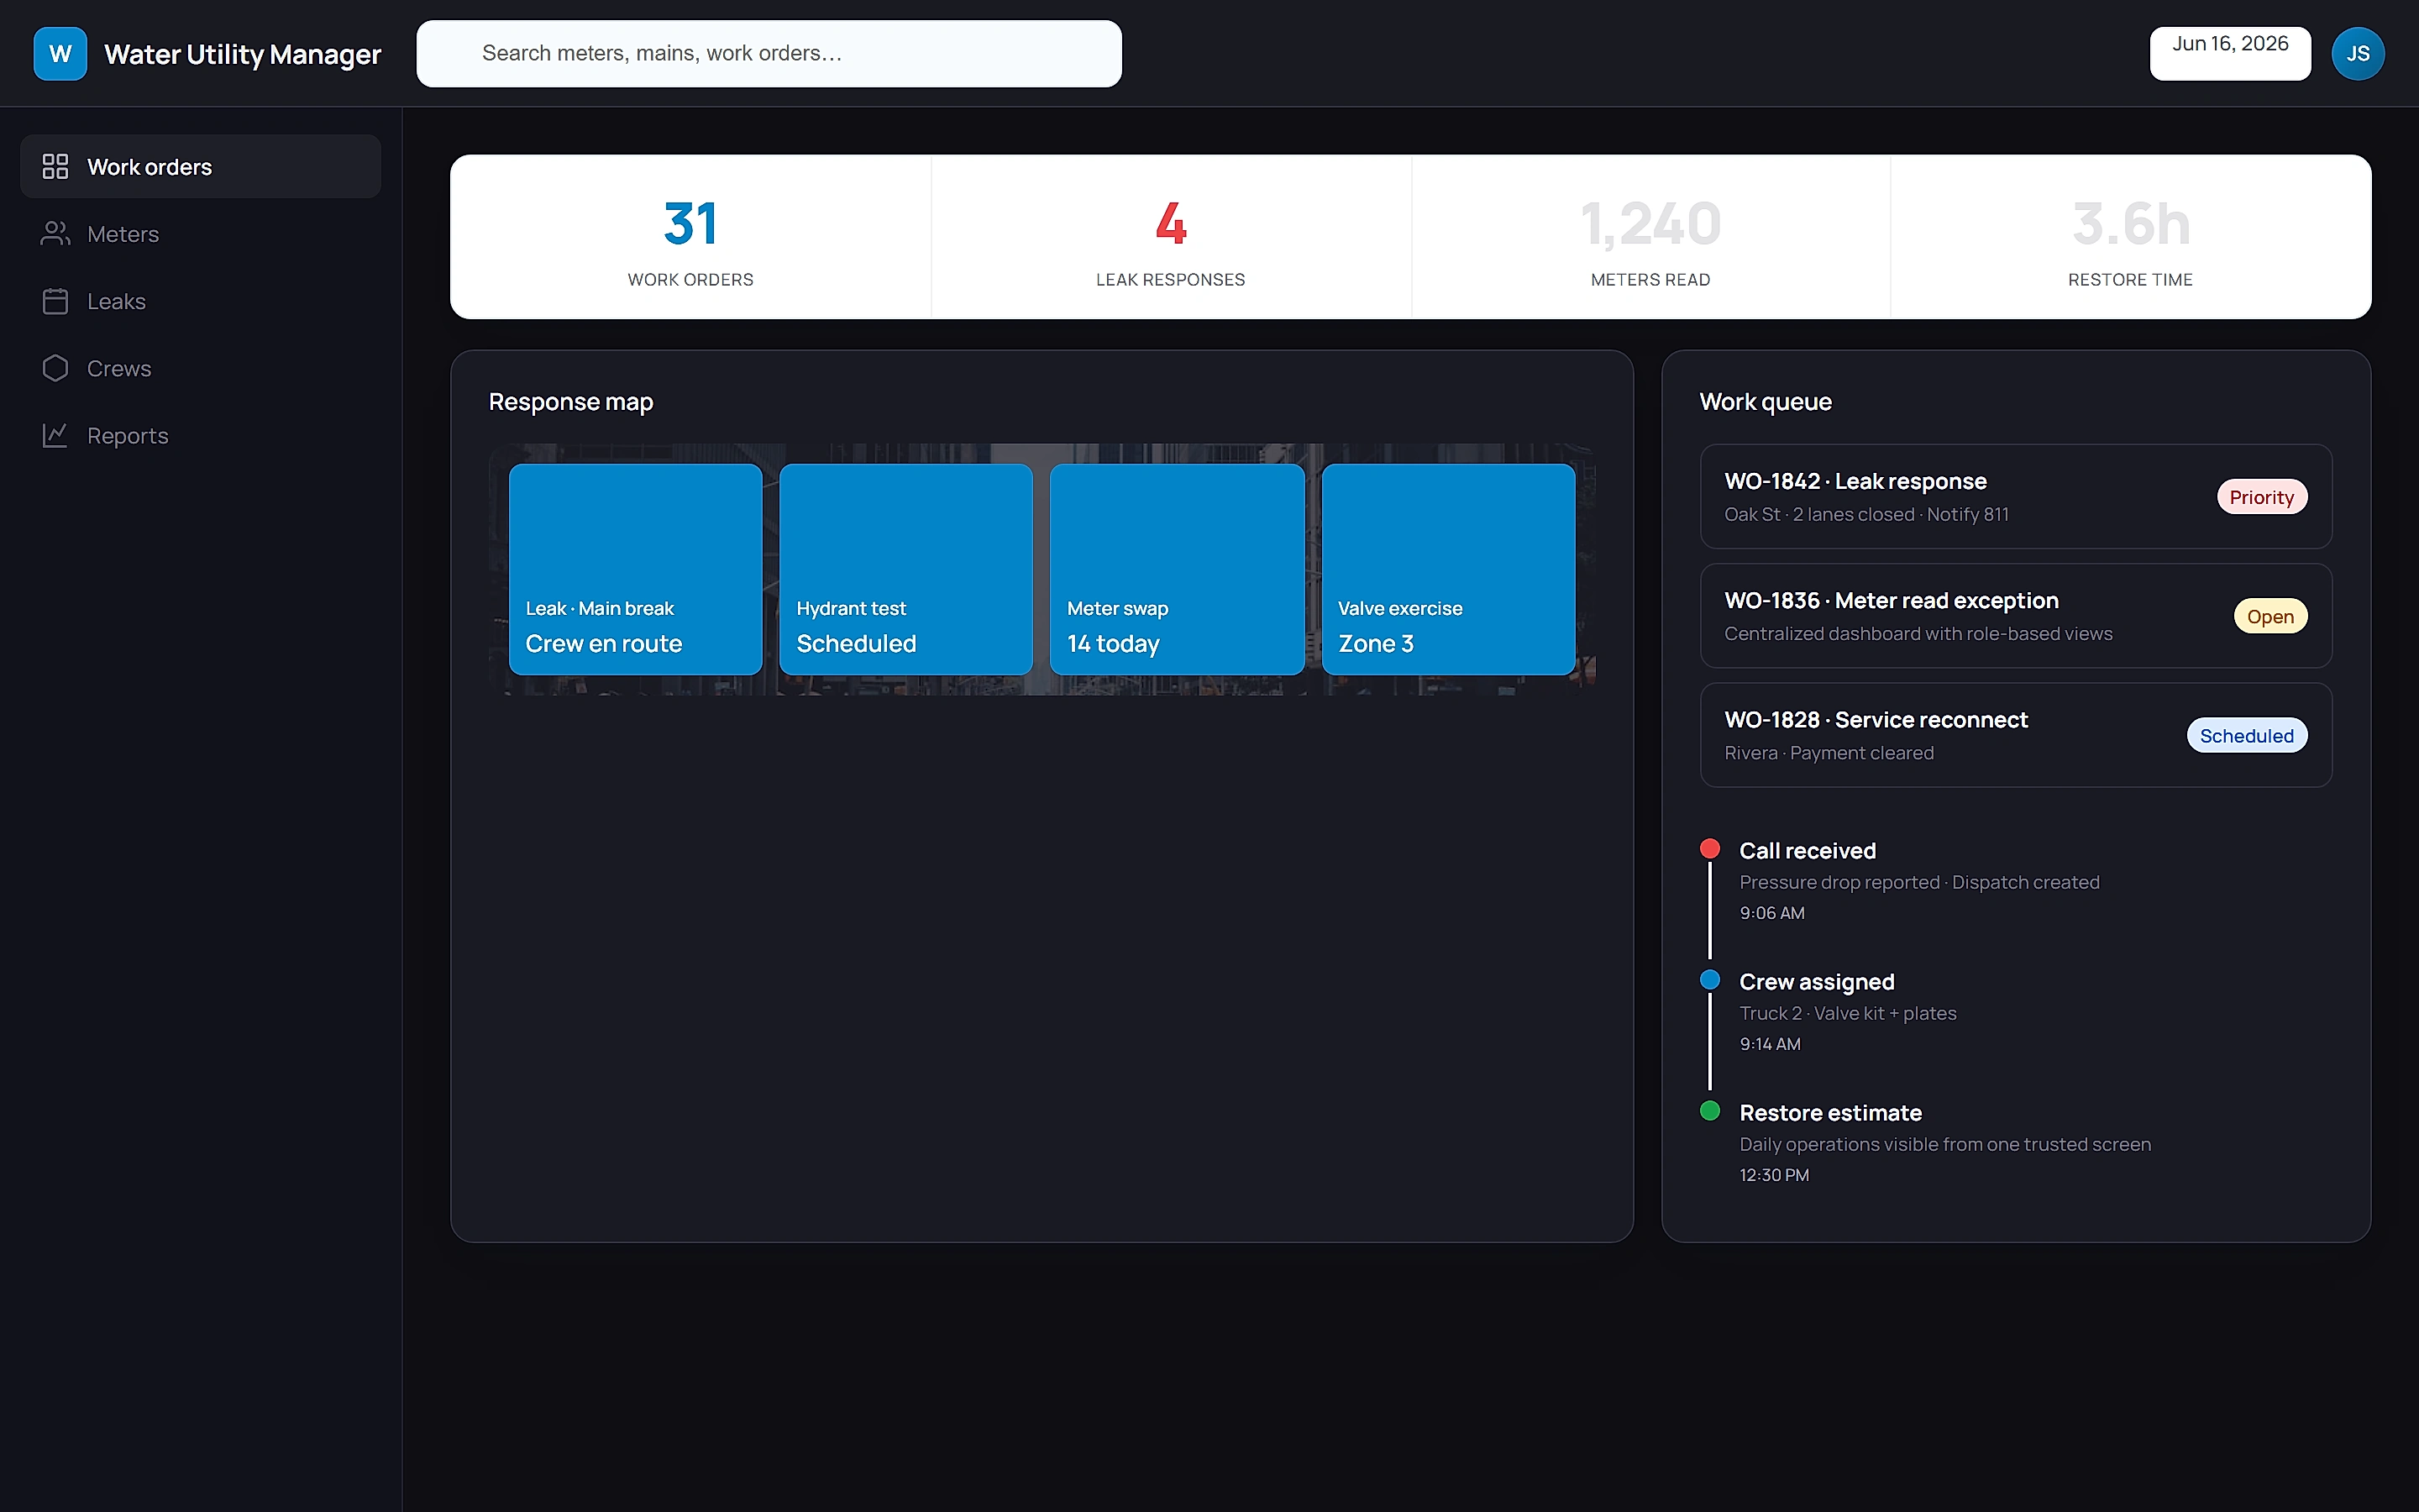
Task: Click the Restore estimate event title
Action: 1830,1112
